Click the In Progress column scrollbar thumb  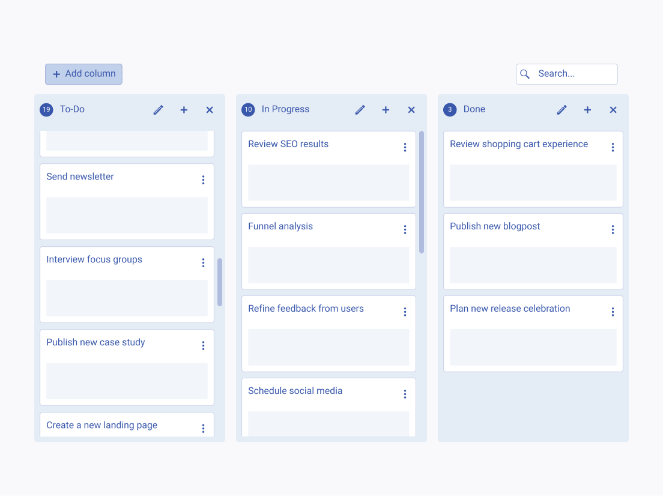coord(422,192)
